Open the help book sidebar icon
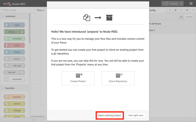The width and height of the screenshot is (196, 122). coord(176,10)
